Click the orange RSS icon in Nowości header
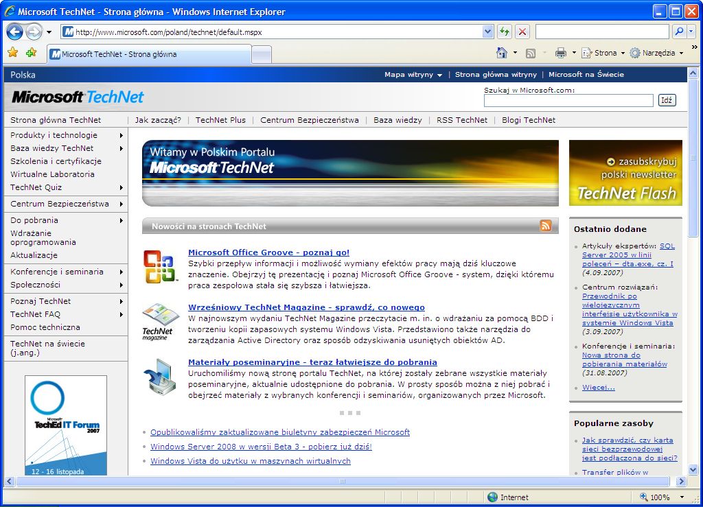 point(546,226)
